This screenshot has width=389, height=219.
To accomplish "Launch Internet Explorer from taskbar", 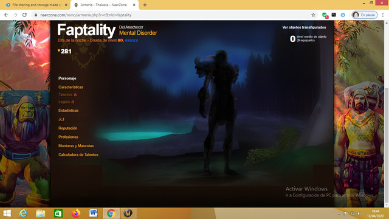I will pos(23,214).
